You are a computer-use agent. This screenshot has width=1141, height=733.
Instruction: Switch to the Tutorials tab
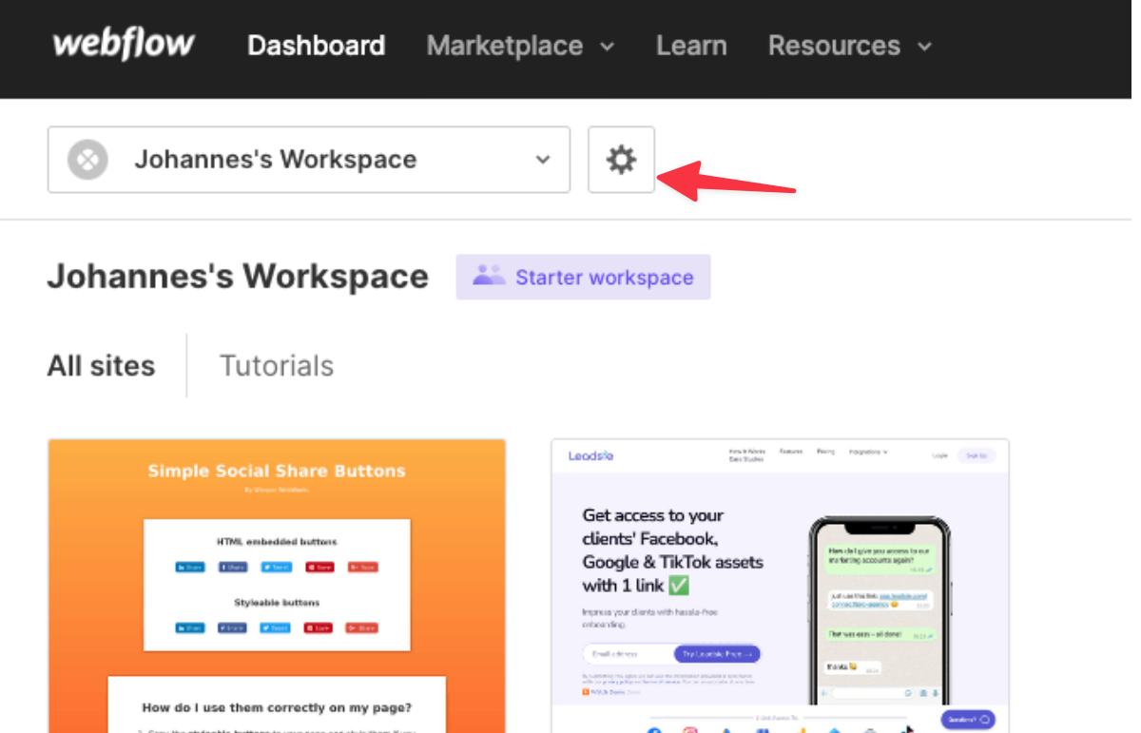[276, 365]
